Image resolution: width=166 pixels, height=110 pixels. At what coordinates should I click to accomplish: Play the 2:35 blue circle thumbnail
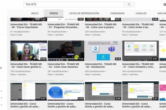point(66,90)
